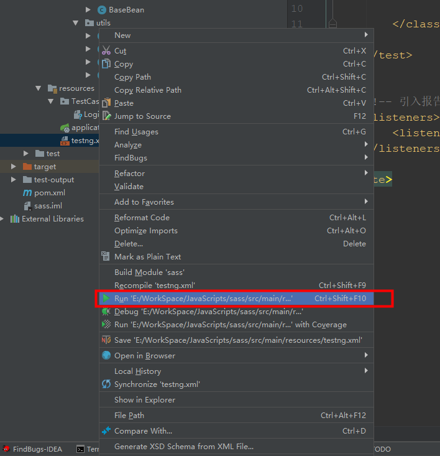
Task: Click the fold marker on line 11
Action: 332,23
